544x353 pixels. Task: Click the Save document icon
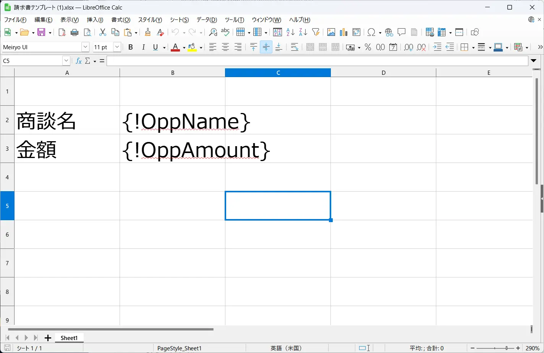pyautogui.click(x=41, y=32)
